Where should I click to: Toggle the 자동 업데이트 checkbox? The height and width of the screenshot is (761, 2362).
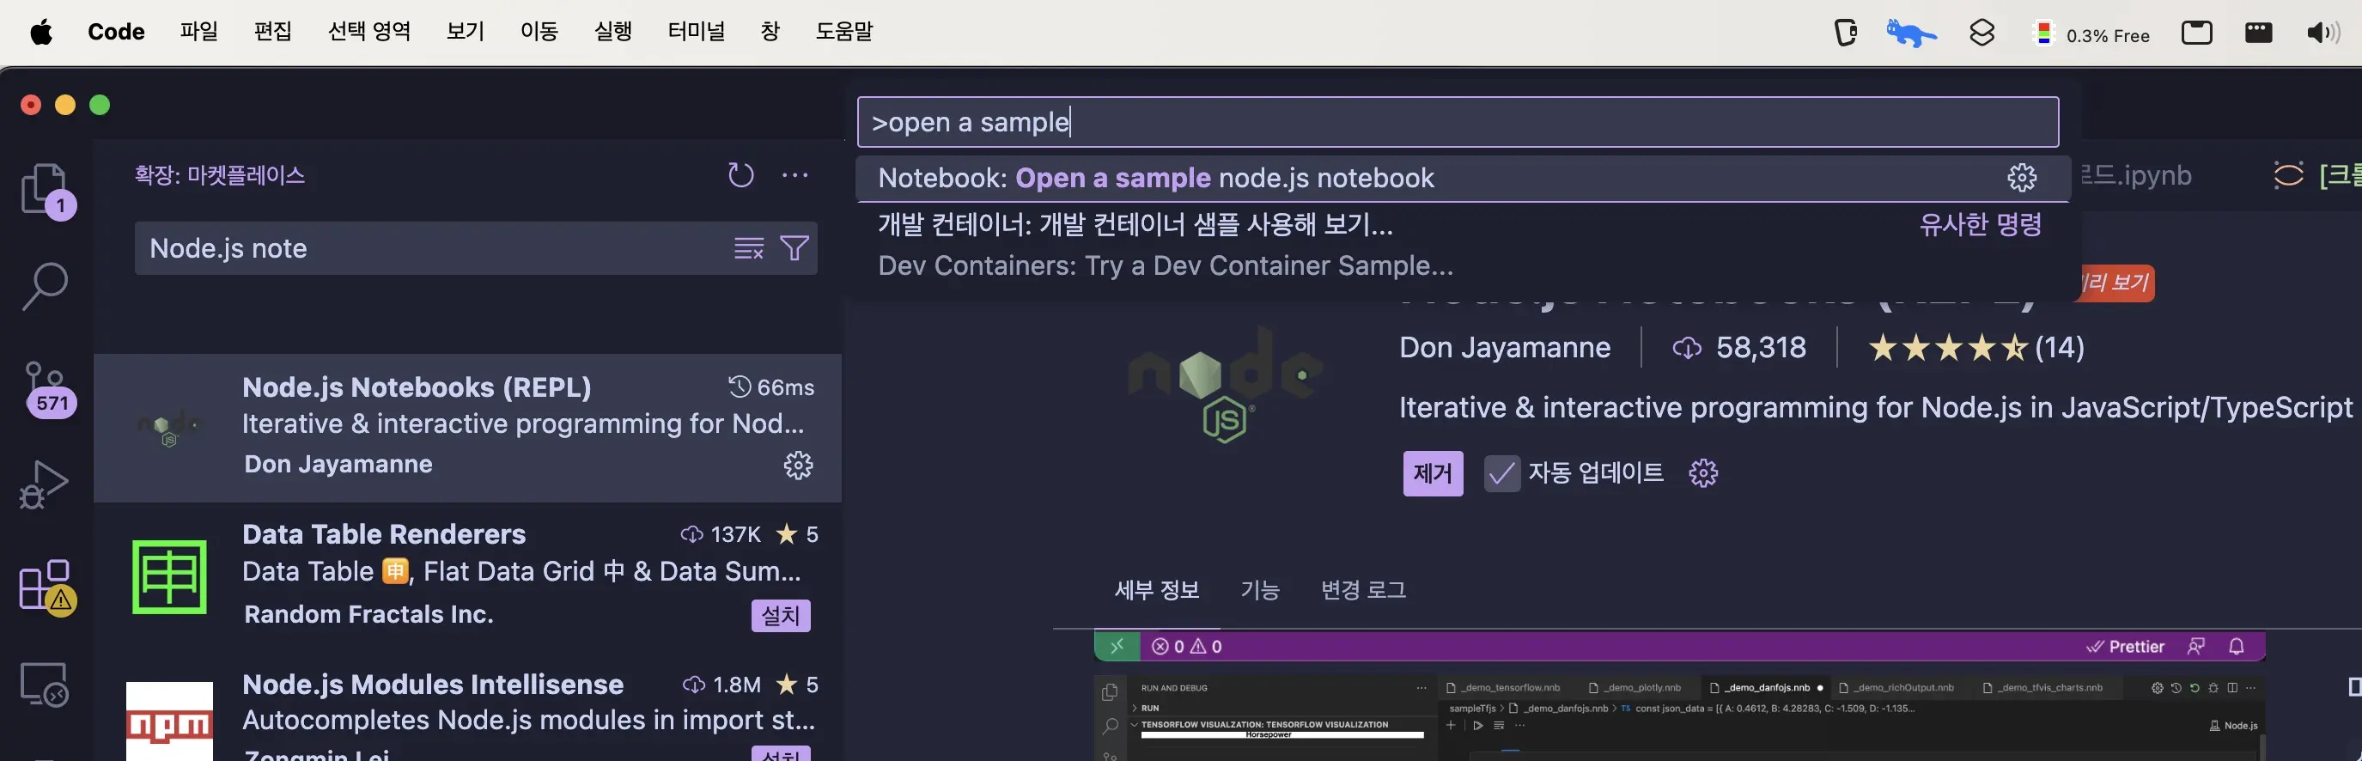[1502, 473]
